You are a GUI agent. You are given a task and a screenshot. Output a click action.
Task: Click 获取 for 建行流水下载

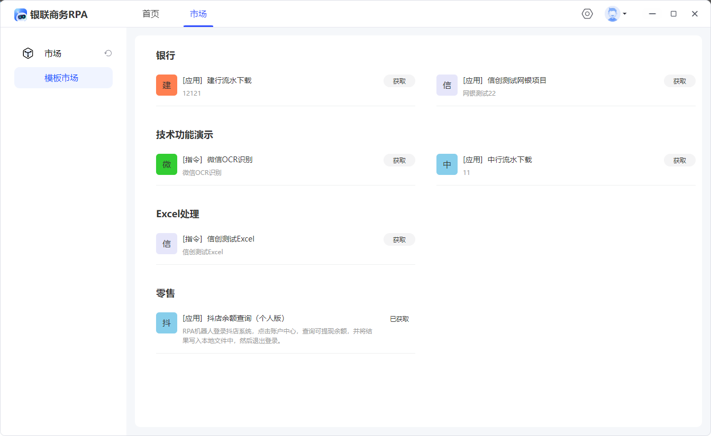tap(399, 81)
